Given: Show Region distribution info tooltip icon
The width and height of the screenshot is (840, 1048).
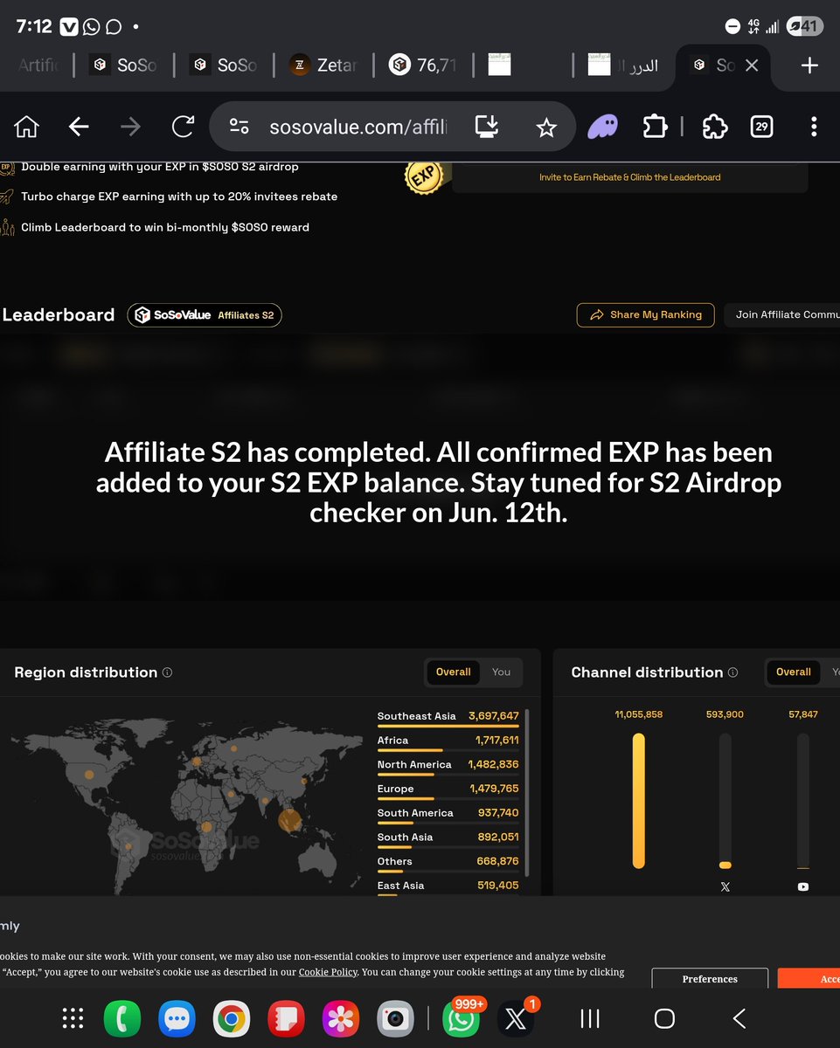Looking at the screenshot, I should point(168,672).
